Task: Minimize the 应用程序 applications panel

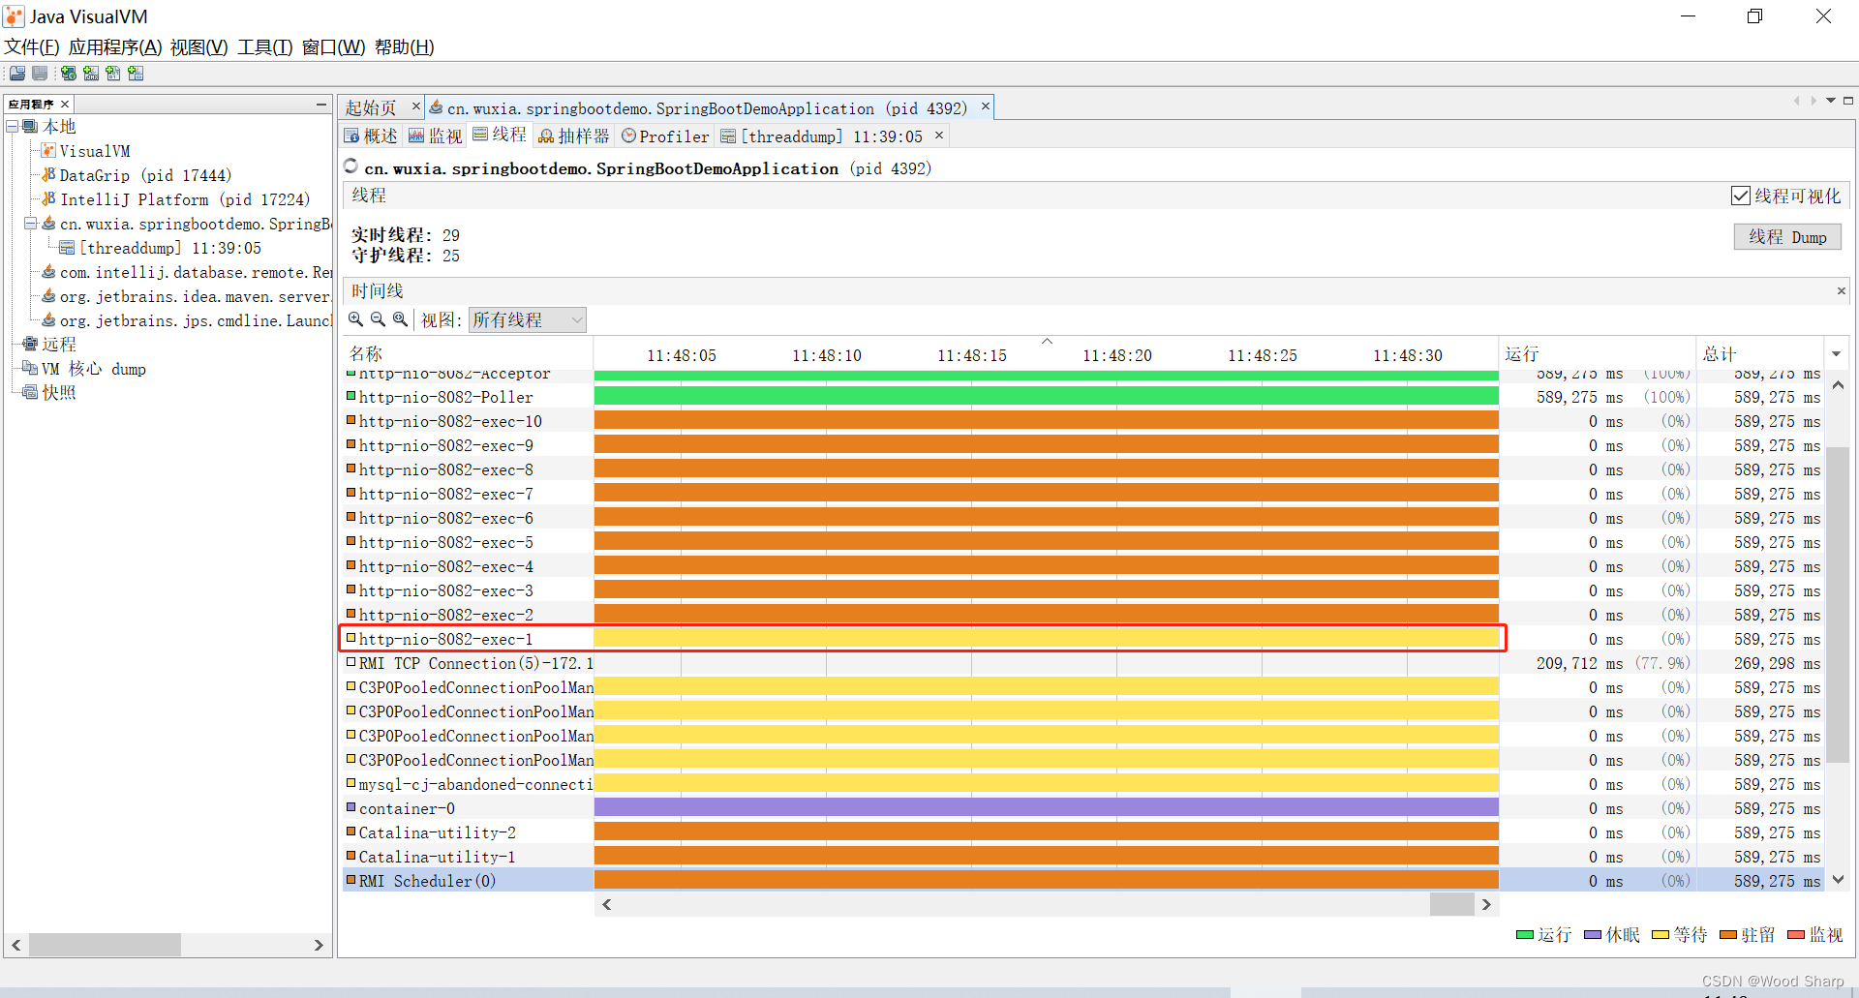Action: pos(321,104)
